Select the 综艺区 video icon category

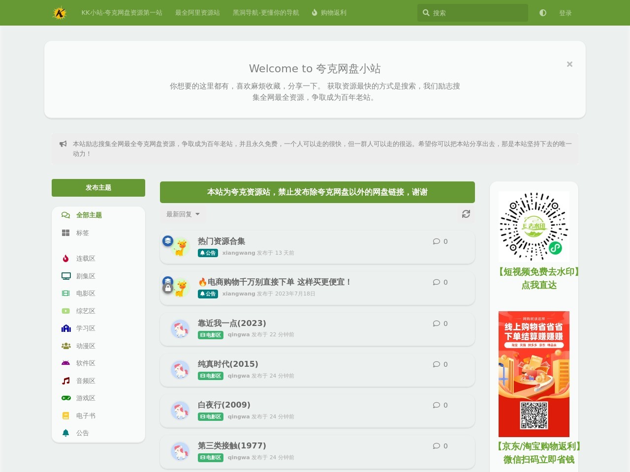coord(65,311)
